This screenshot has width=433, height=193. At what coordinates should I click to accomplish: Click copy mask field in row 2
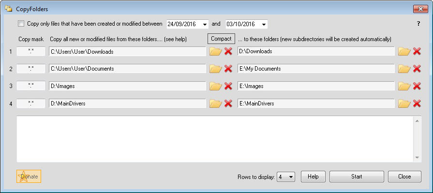click(x=31, y=69)
